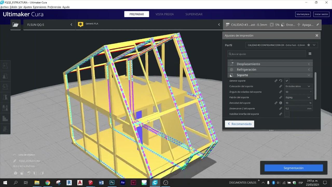Click the settings panel vertical scrollbar
This screenshot has height=187, width=332.
click(x=315, y=86)
